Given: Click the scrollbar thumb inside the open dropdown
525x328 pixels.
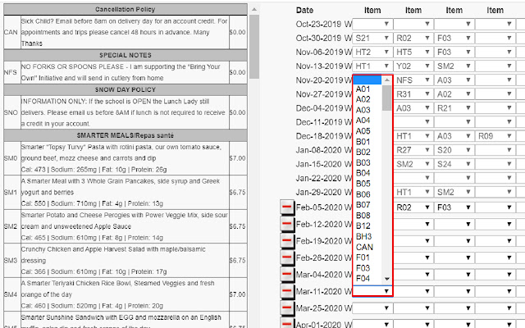Looking at the screenshot, I should 387,98.
